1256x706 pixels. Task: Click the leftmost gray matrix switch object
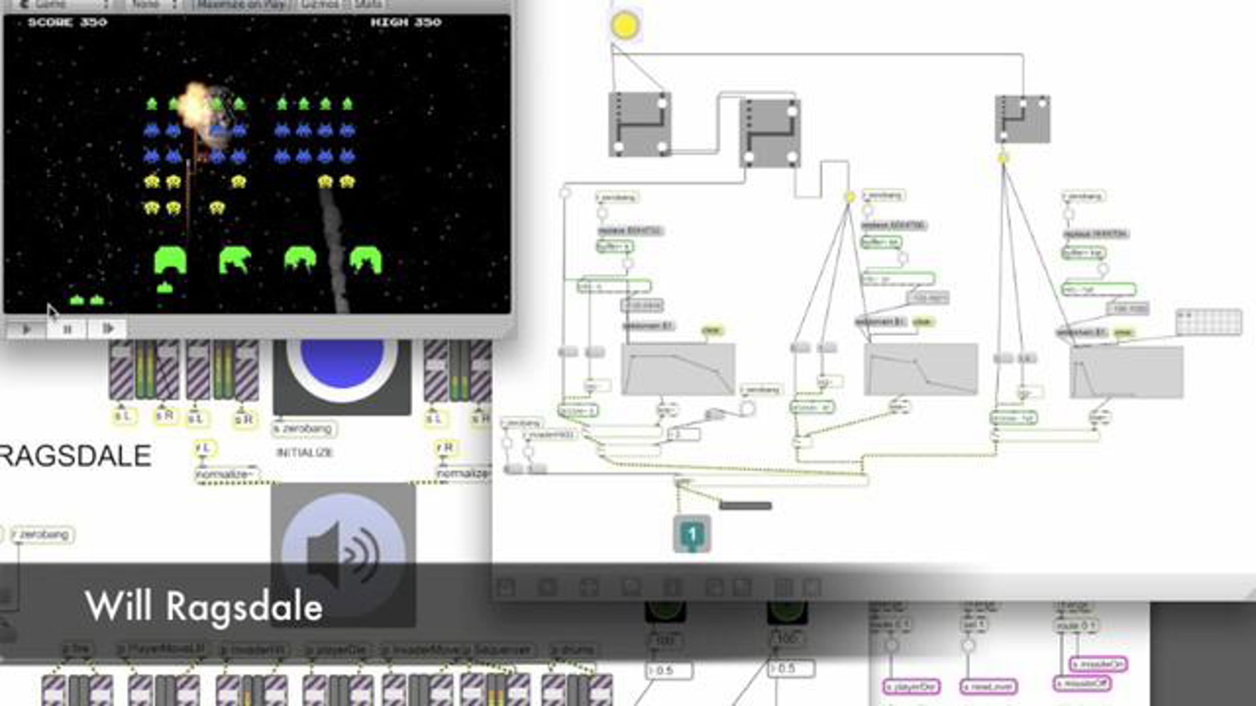pyautogui.click(x=640, y=124)
